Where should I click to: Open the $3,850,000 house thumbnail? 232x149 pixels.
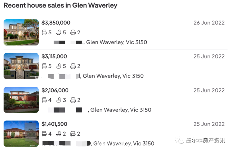click(21, 32)
